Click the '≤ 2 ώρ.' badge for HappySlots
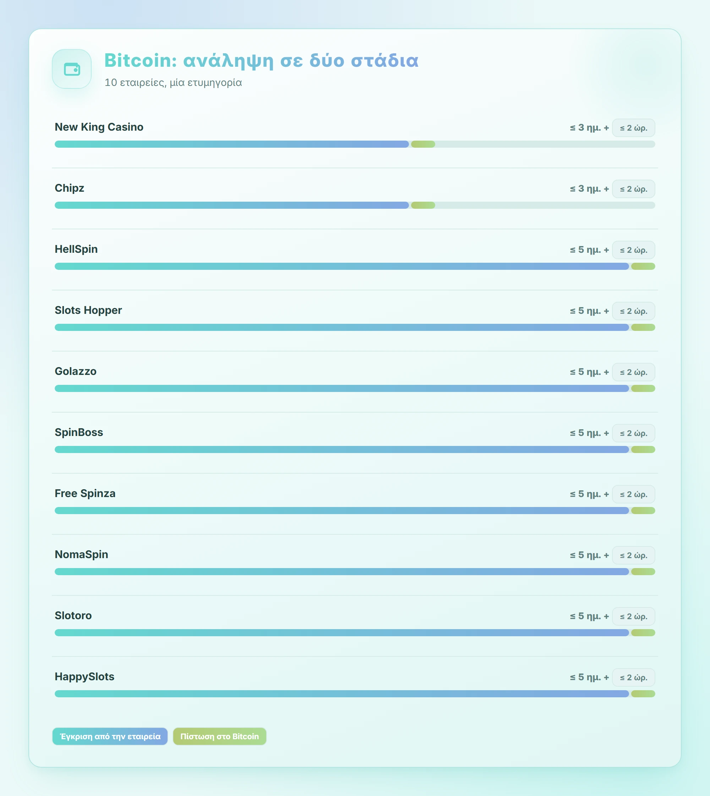The image size is (710, 796). 634,677
